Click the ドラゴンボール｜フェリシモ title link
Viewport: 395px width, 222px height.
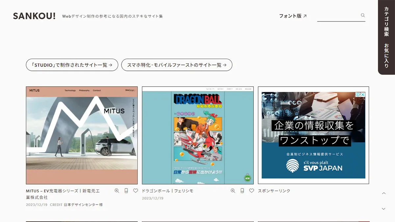(168, 191)
